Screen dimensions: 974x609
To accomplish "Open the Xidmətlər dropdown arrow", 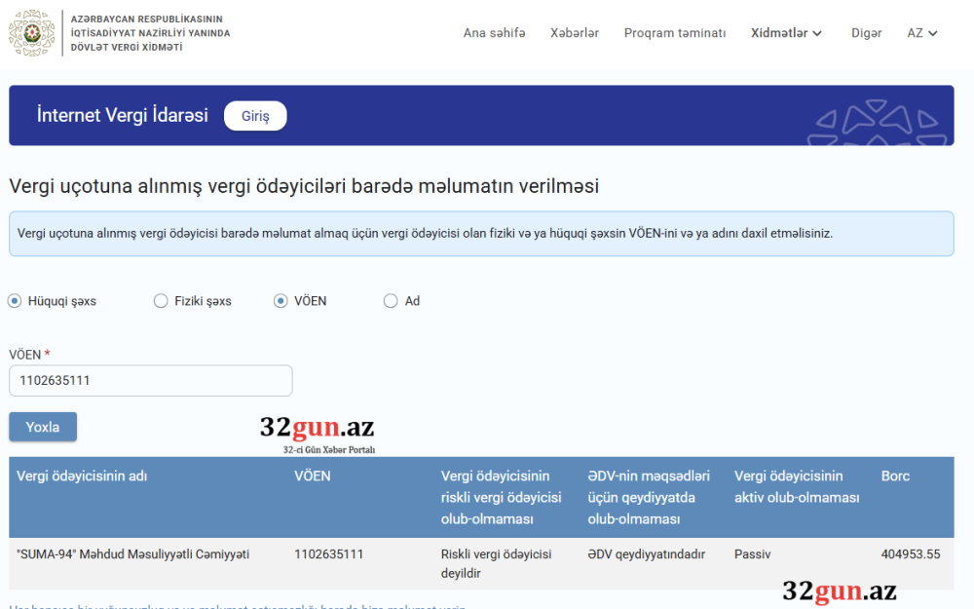I will [816, 32].
